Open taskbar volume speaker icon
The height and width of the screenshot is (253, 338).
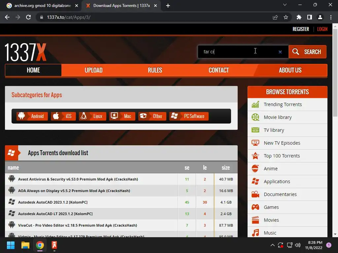(x=298, y=245)
